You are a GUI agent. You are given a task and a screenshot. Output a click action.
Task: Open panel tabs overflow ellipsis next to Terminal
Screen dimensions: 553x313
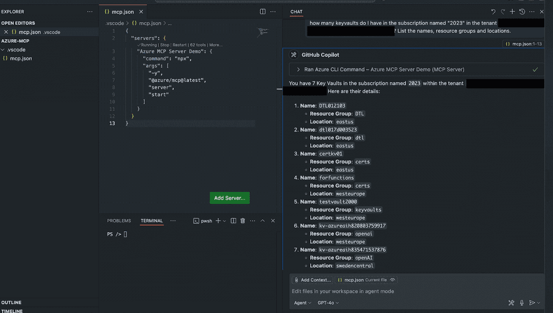point(173,220)
